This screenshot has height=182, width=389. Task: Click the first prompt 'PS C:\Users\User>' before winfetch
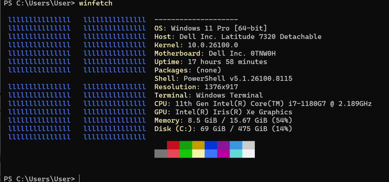[x=39, y=4]
